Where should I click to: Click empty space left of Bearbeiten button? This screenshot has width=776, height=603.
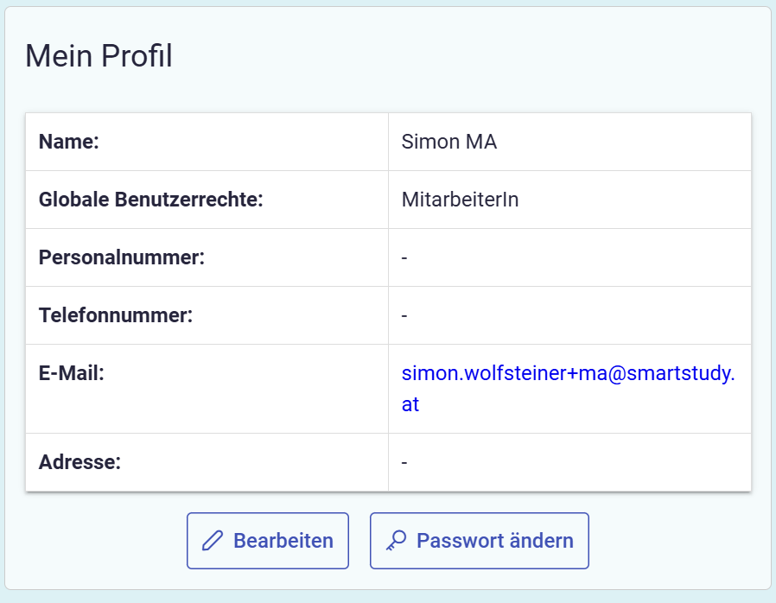[104, 541]
